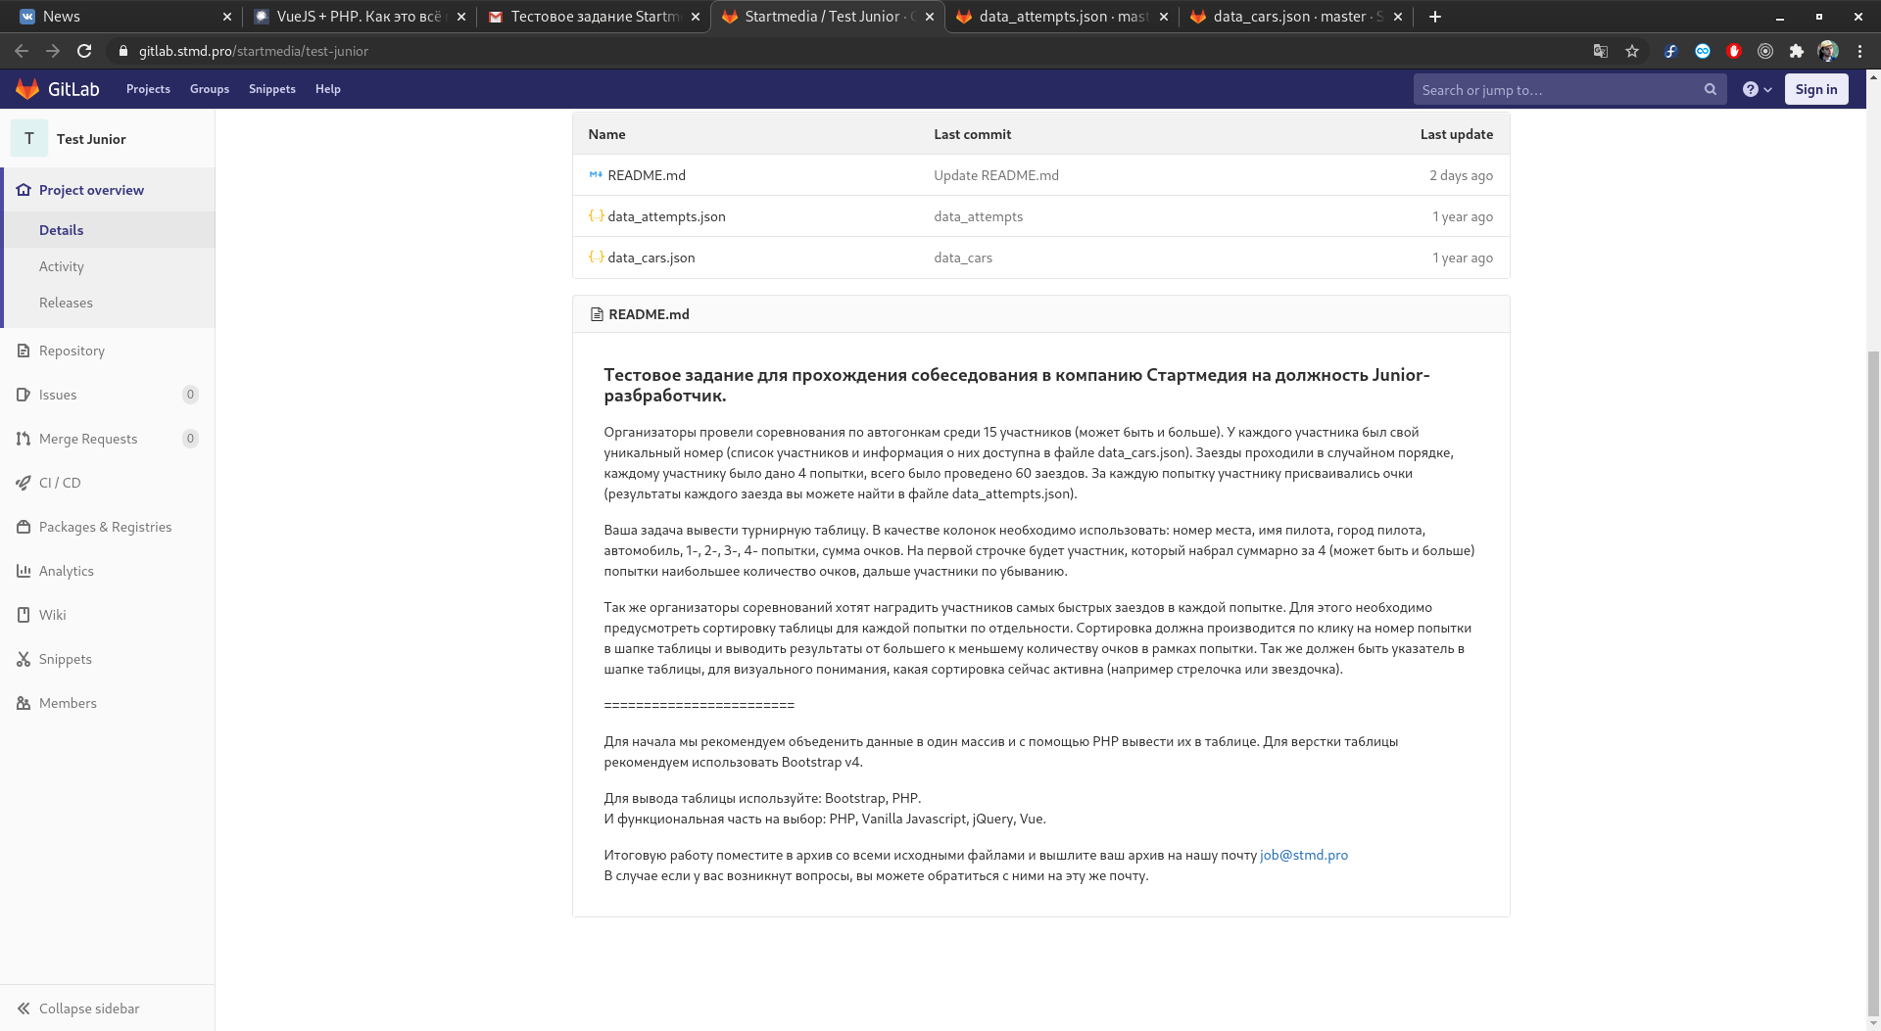Open Snippets in the top navbar
This screenshot has height=1031, width=1881.
coord(272,89)
